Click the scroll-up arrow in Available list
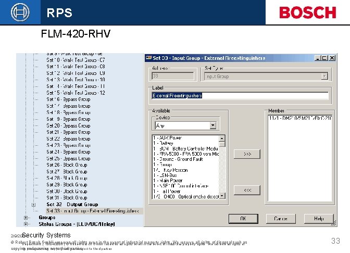Image resolution: width=350 pixels, height=253 pixels. point(222,138)
